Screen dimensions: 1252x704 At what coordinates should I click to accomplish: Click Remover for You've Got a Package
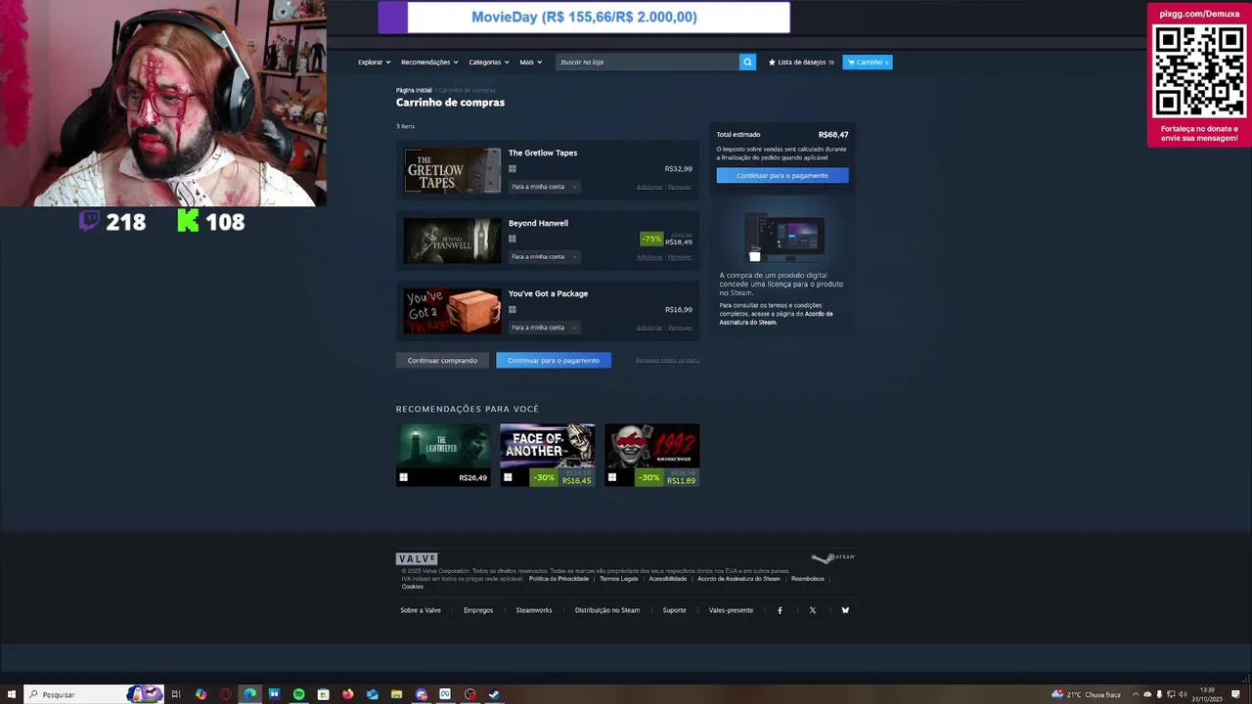pos(680,328)
